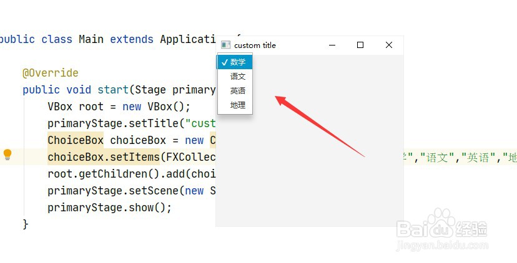Minimize the custom title window
This screenshot has width=517, height=263.
click(332, 45)
